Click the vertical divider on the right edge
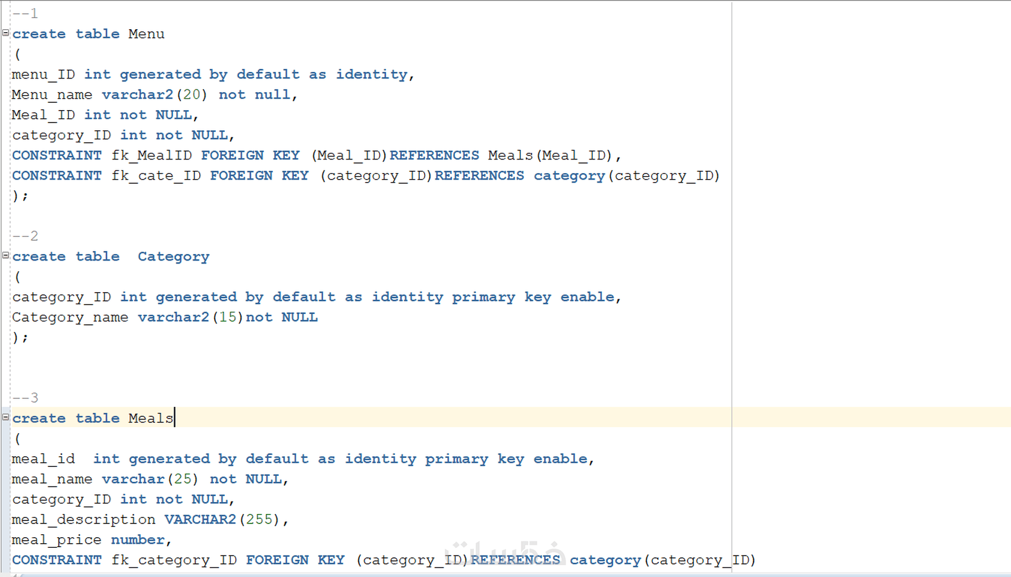 point(730,286)
